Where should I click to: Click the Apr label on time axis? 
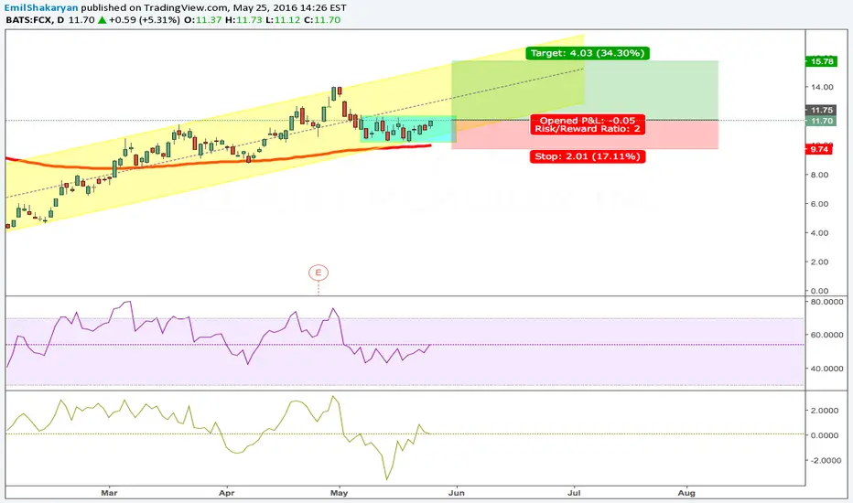point(226,493)
